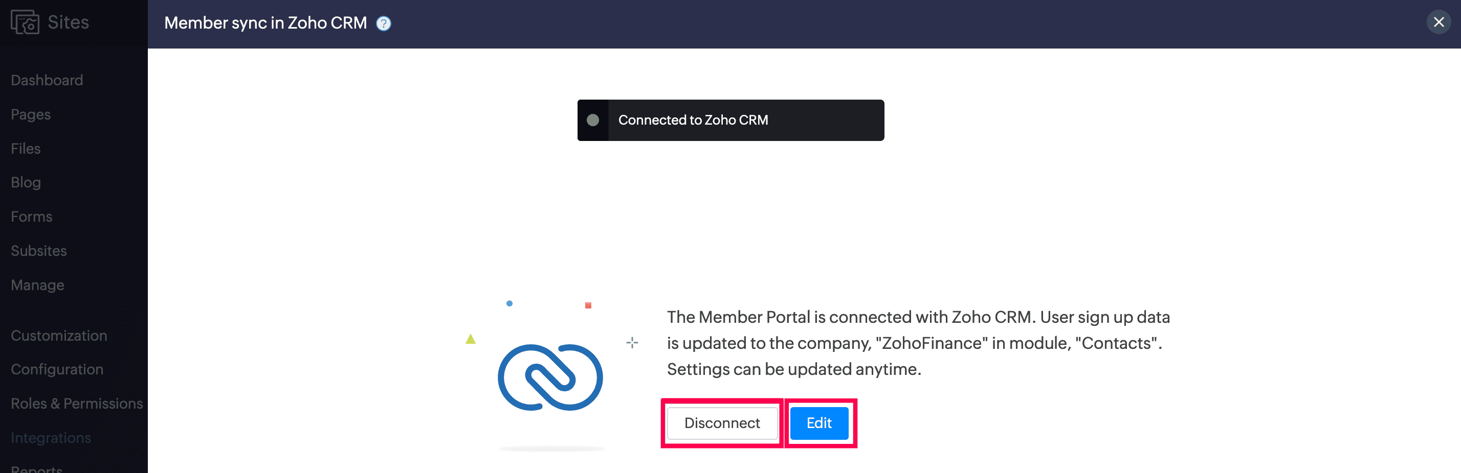Open Dashboard in the sidebar

(x=47, y=80)
